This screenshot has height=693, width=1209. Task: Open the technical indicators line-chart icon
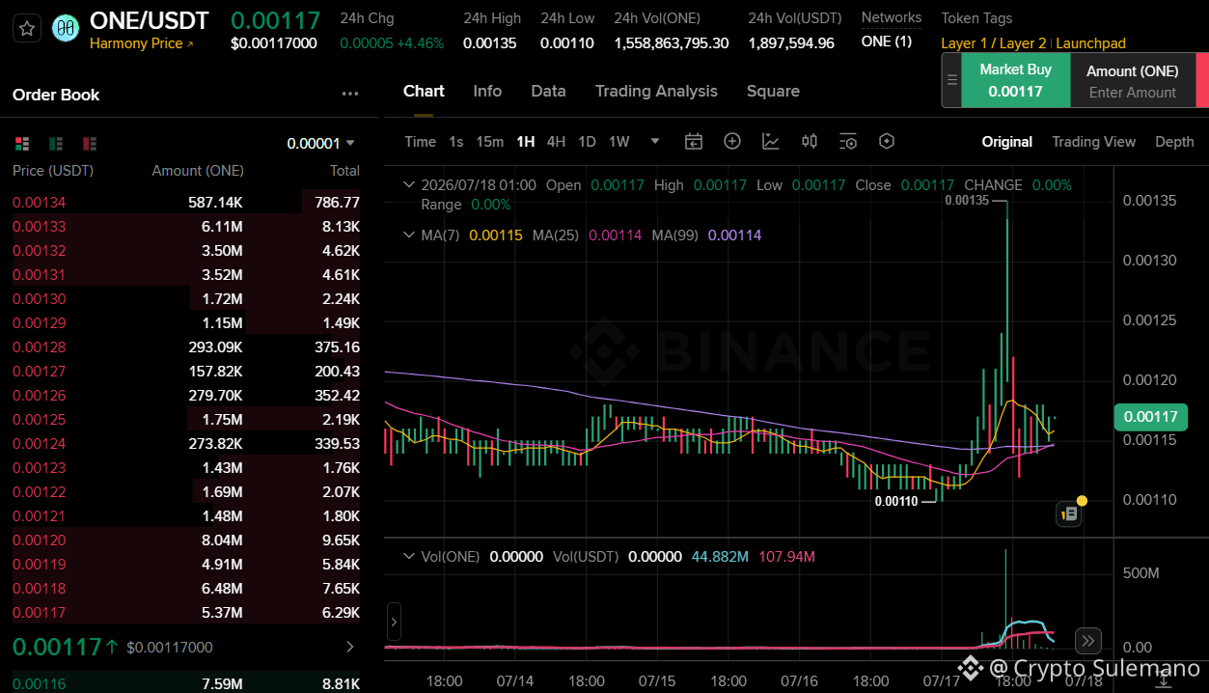(771, 142)
